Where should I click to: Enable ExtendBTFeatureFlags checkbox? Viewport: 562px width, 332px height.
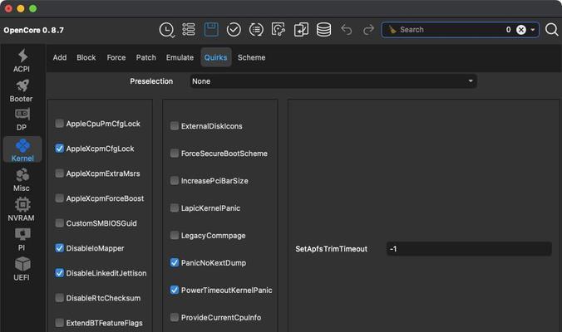coord(60,323)
